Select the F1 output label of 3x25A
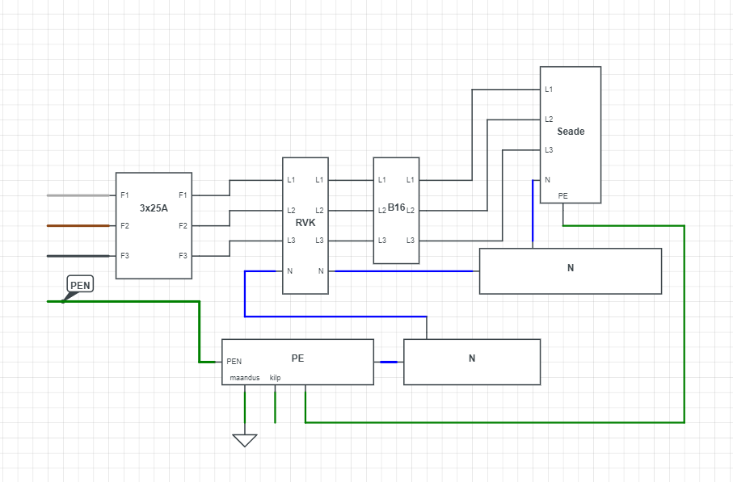The image size is (733, 482). click(x=183, y=195)
